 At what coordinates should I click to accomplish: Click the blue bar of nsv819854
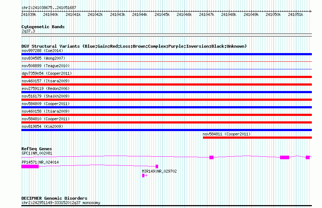pos(166,130)
